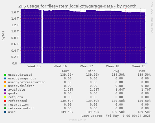
Task: Click the '1.0 T' y-axis label
Action: pyautogui.click(x=15, y=31)
